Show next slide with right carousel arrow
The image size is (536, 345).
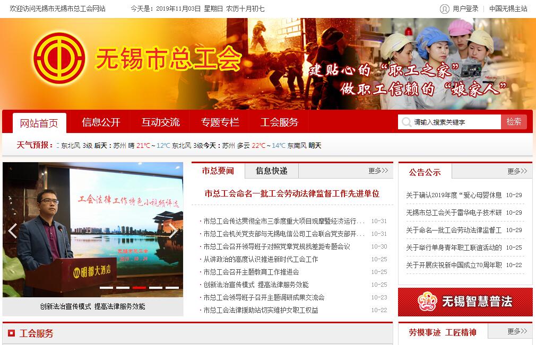coord(173,231)
